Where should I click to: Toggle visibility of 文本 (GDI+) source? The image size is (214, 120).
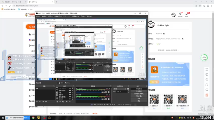tap(70, 89)
